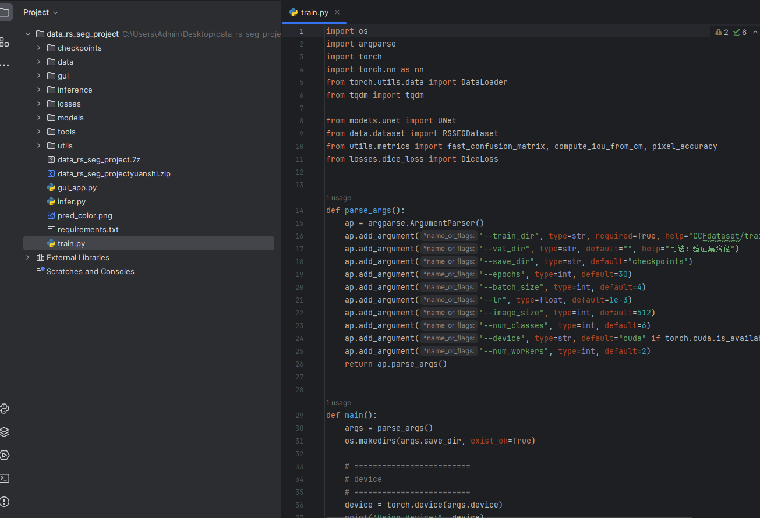Collapse the data_rs_seg_project root folder
This screenshot has width=760, height=518.
coord(27,34)
